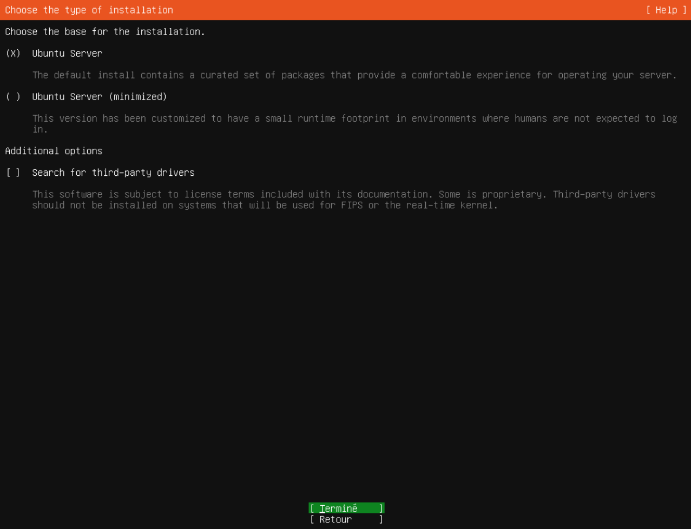
Task: Click the title 'Choose the type of installation'
Action: 88,10
